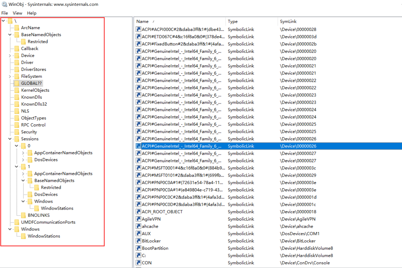402x268 pixels.
Task: Expand the Device tree node
Action: (x=10, y=56)
